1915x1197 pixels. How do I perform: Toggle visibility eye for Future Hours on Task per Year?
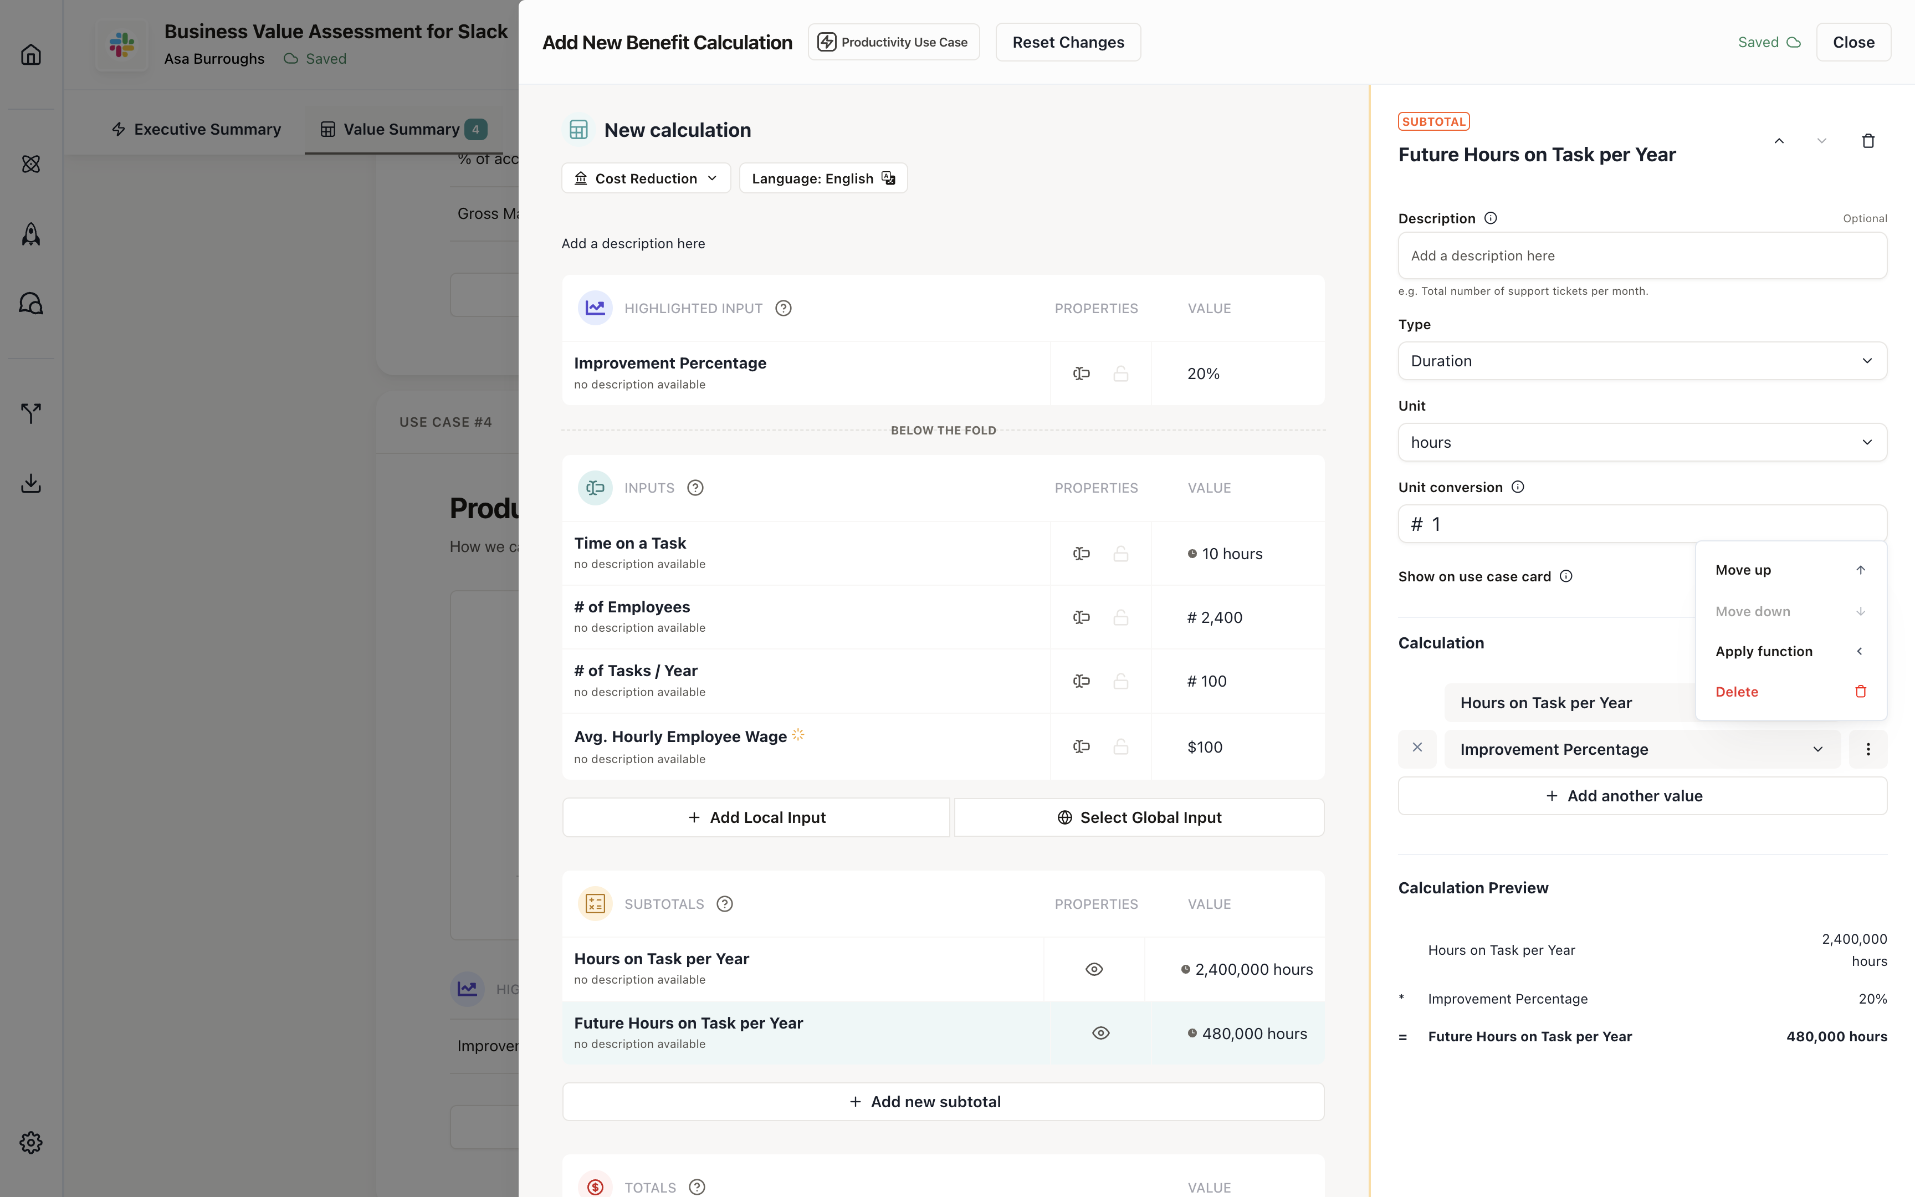(1100, 1033)
